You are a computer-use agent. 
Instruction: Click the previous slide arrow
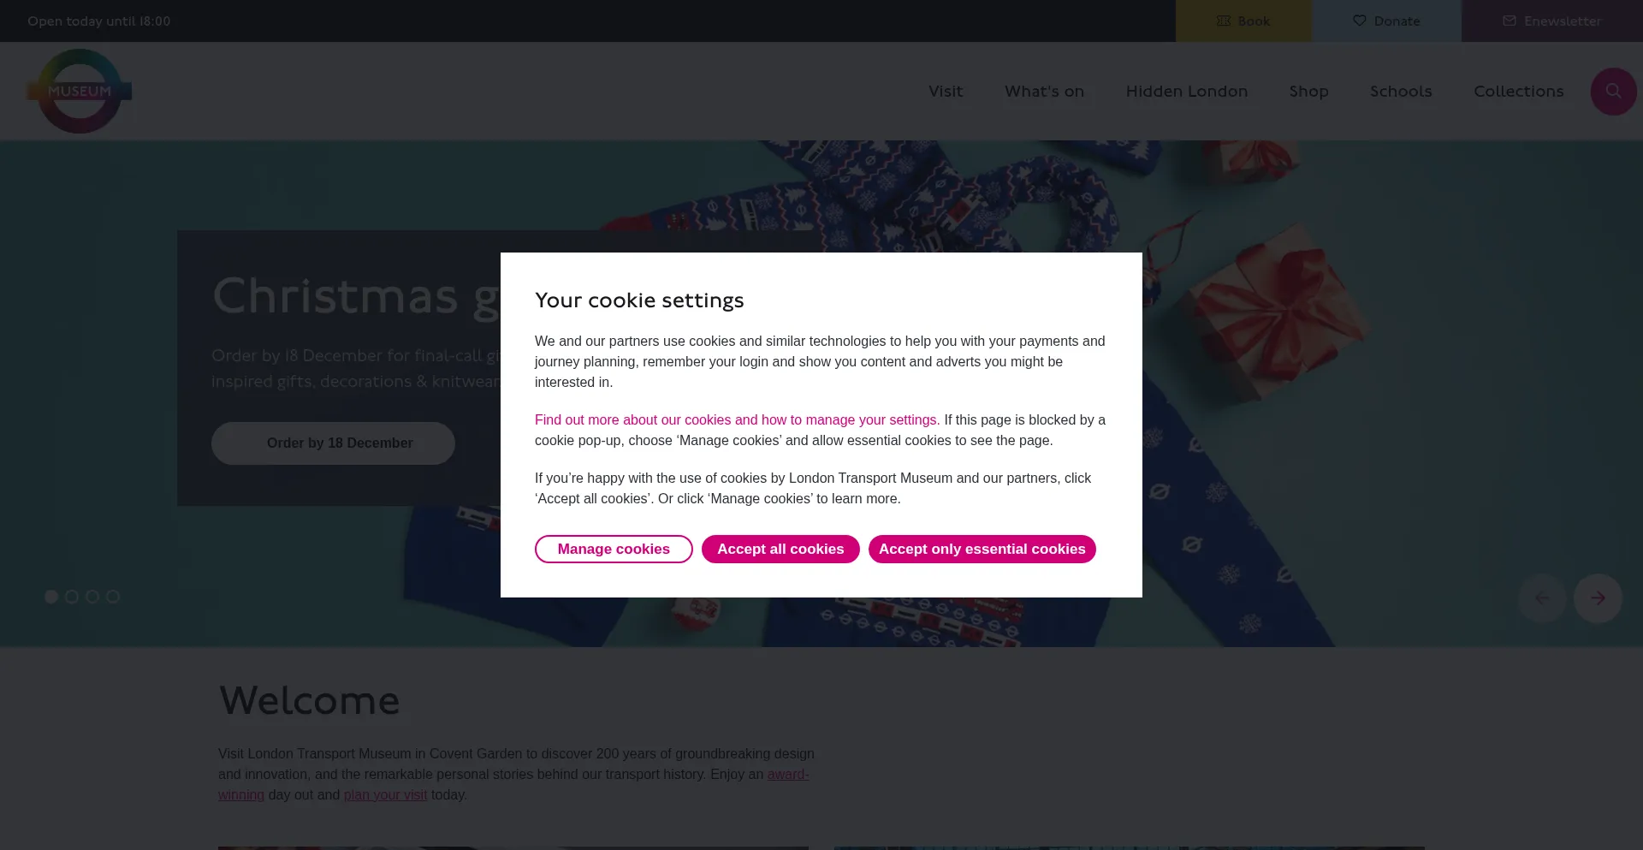pyautogui.click(x=1542, y=598)
